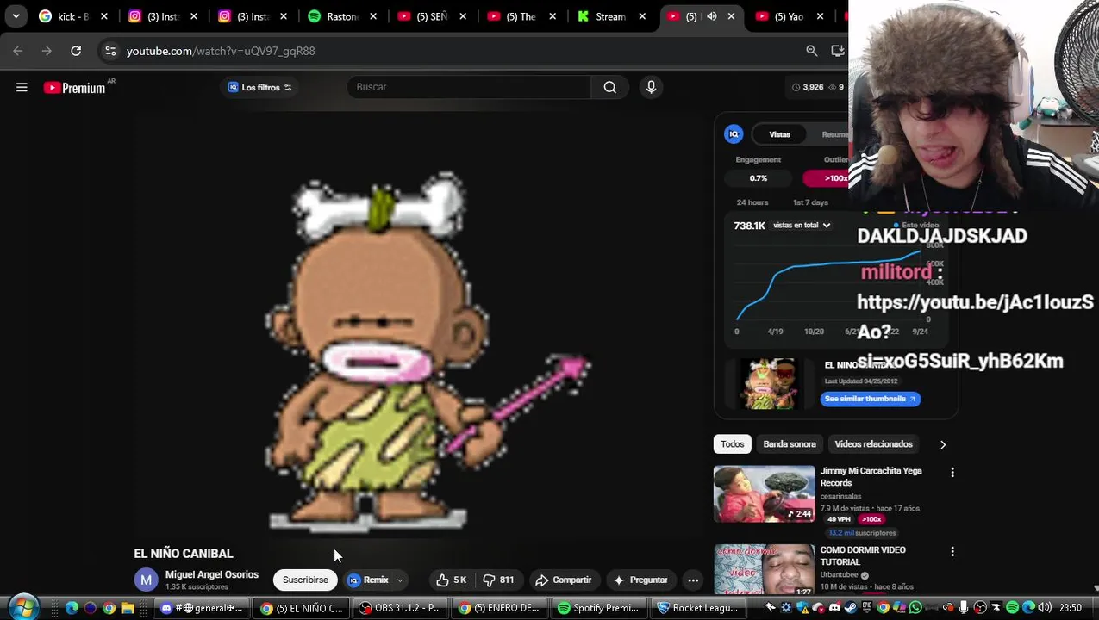Click the system tray volume speaker
This screenshot has height=620, width=1099.
[x=1045, y=608]
